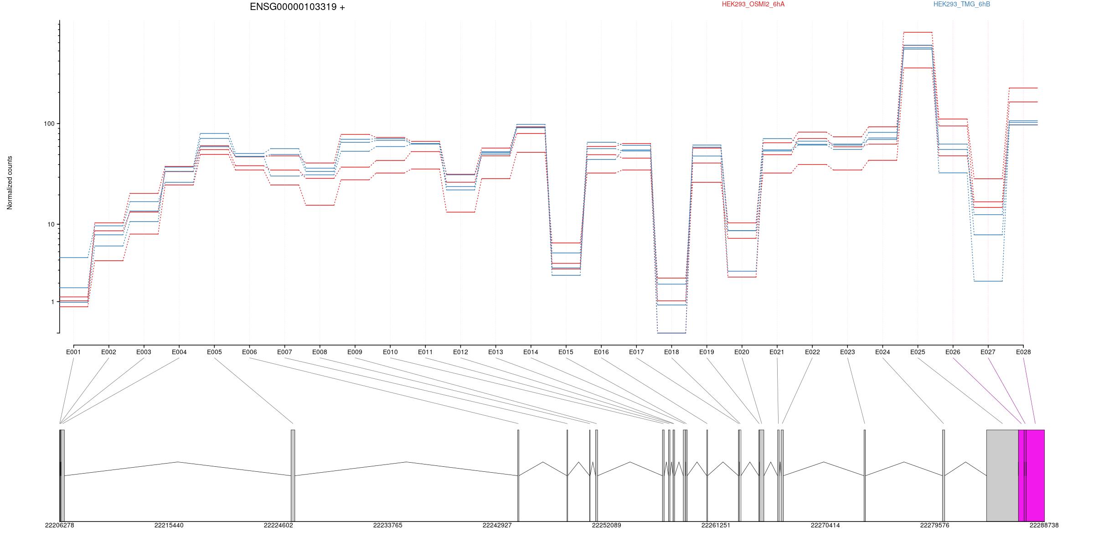Image resolution: width=1094 pixels, height=547 pixels.
Task: Click the gray exon box at 22224602
Action: point(293,475)
